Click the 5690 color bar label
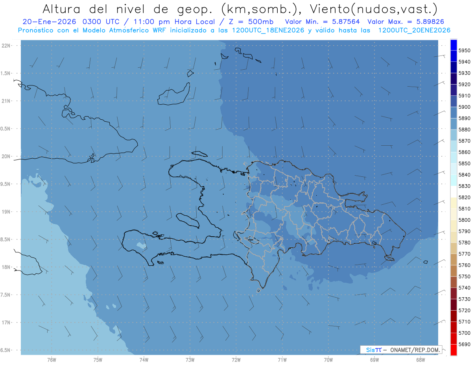The image size is (472, 365). coord(465,344)
